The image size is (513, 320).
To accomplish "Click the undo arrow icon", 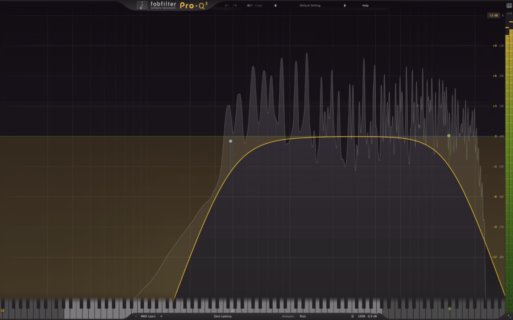I will [227, 5].
